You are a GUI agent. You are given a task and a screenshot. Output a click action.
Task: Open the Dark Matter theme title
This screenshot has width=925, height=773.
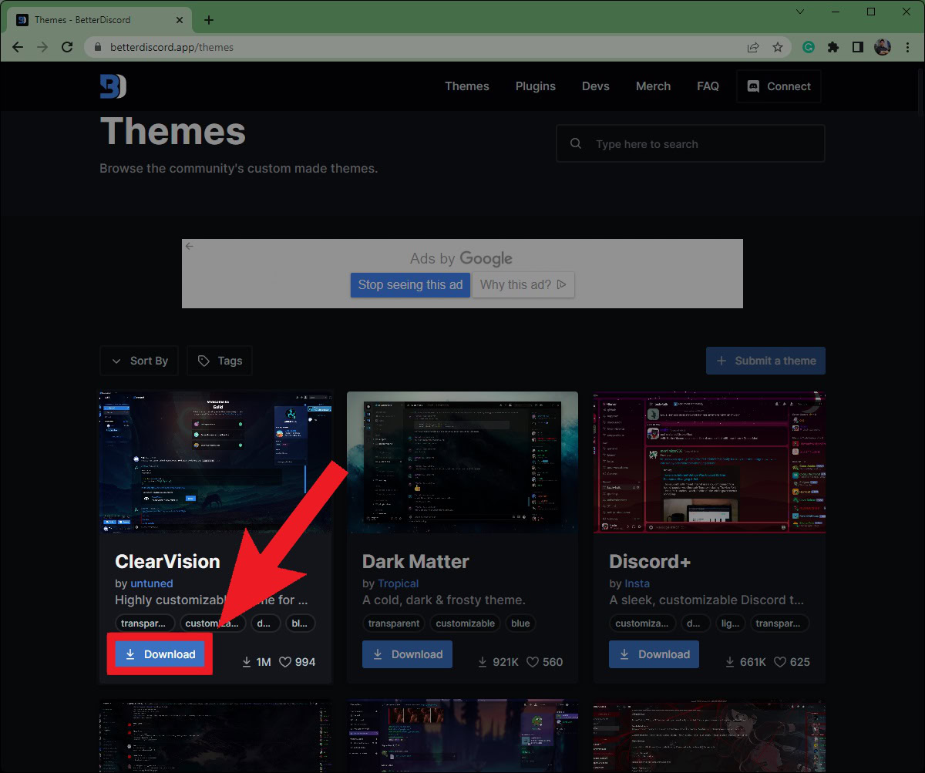tap(415, 561)
